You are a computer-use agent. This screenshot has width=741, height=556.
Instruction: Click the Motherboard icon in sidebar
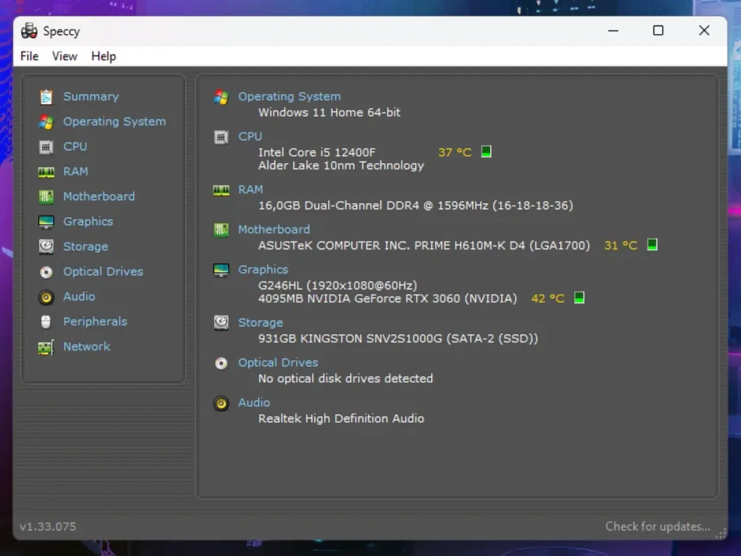pos(46,196)
